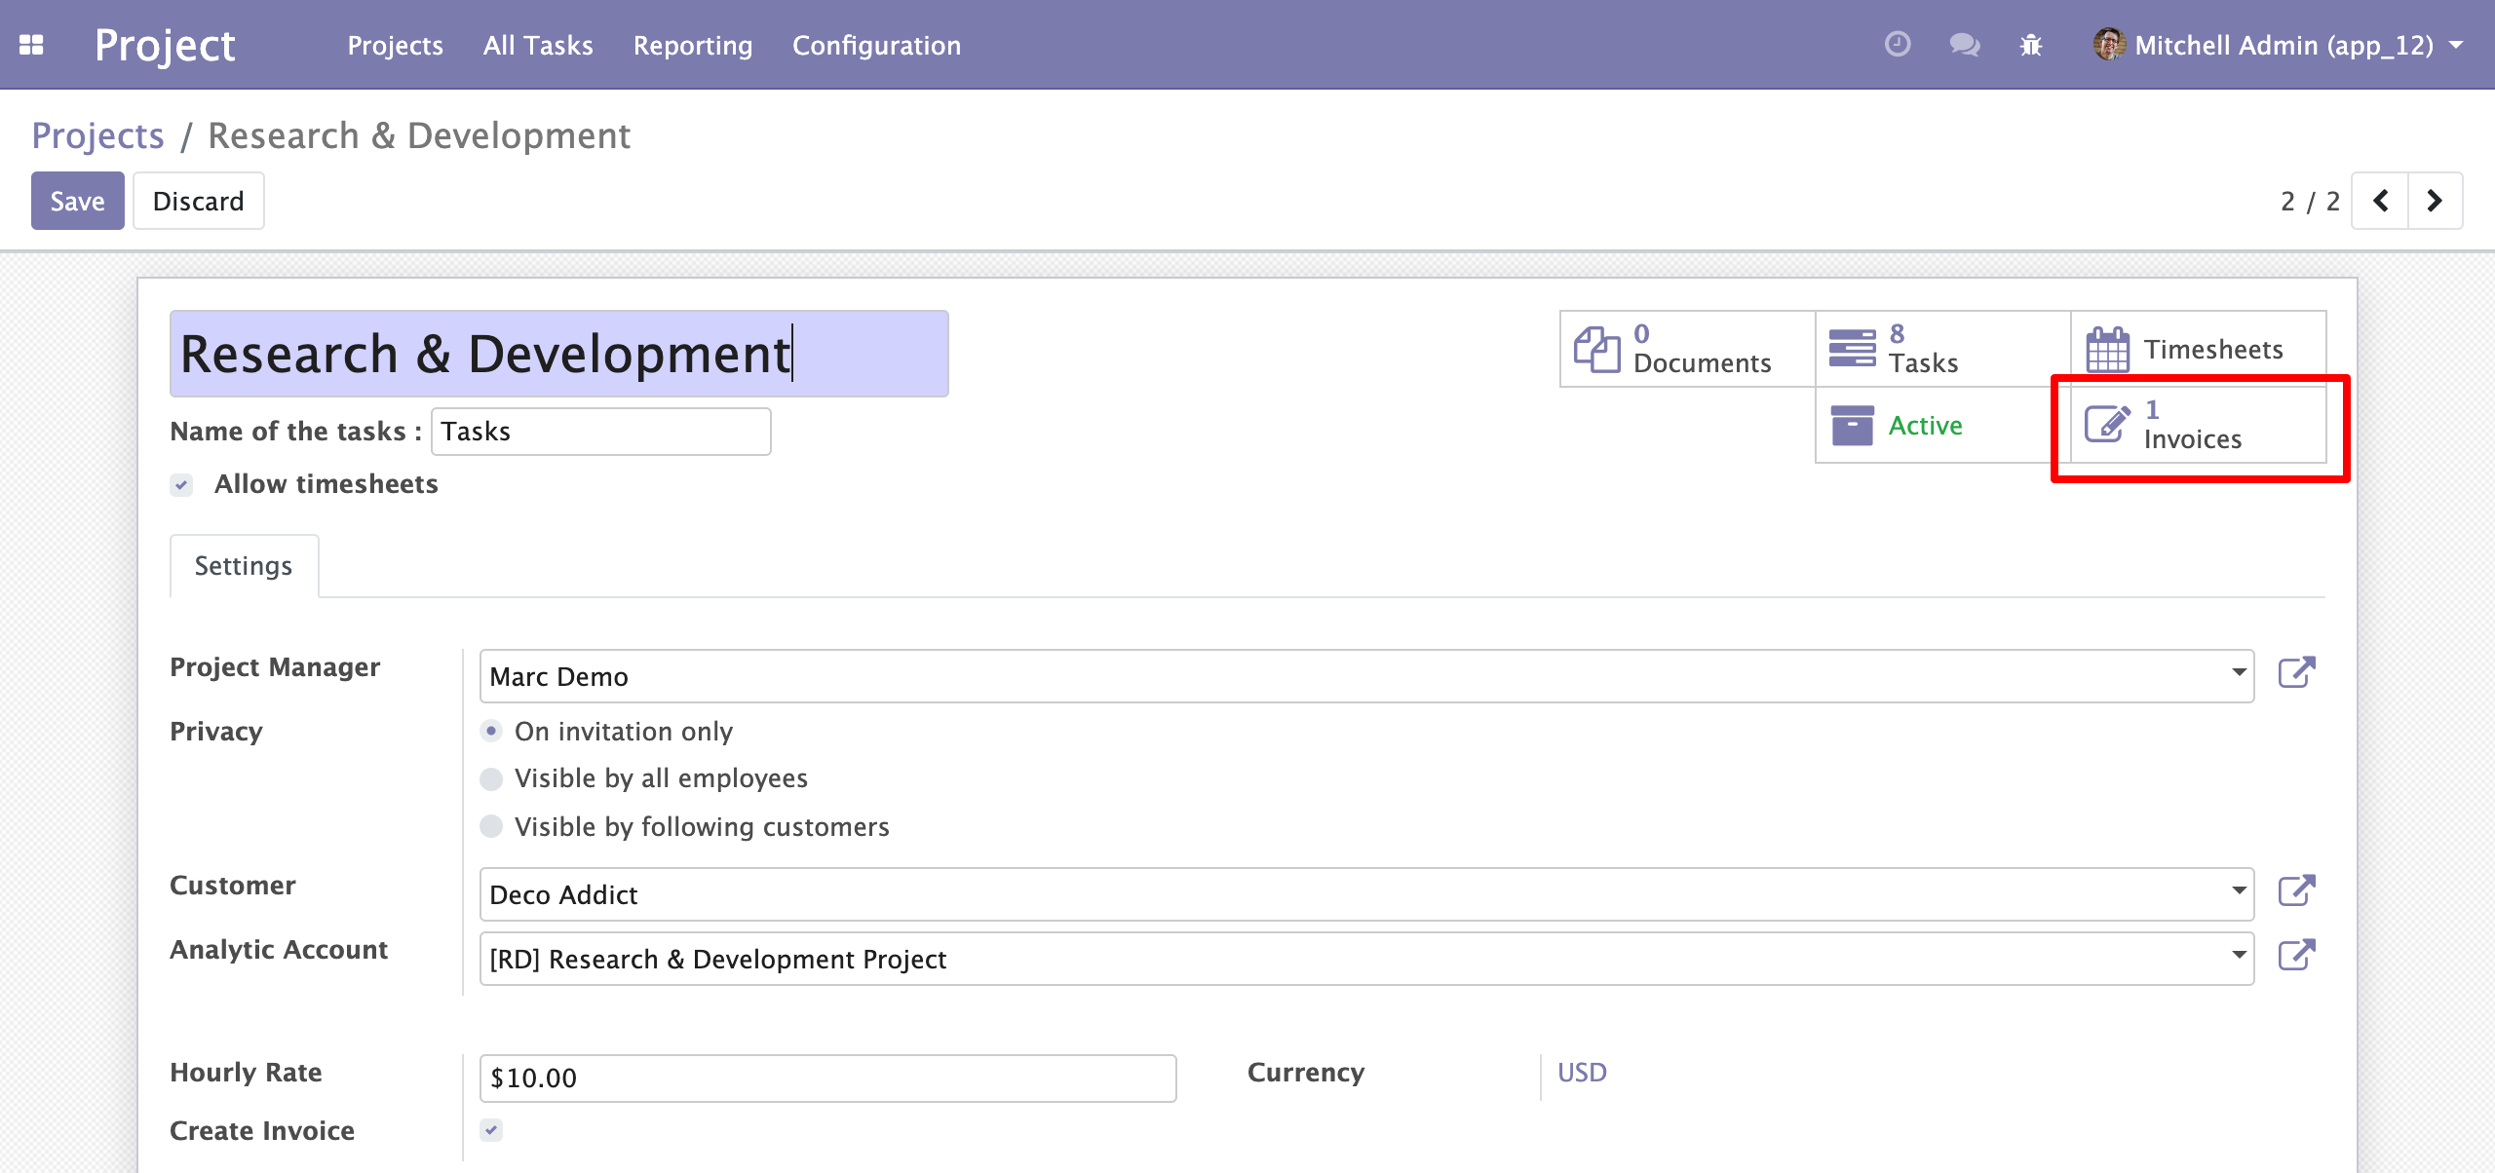Image resolution: width=2495 pixels, height=1173 pixels.
Task: Open the debug bug icon
Action: (2031, 45)
